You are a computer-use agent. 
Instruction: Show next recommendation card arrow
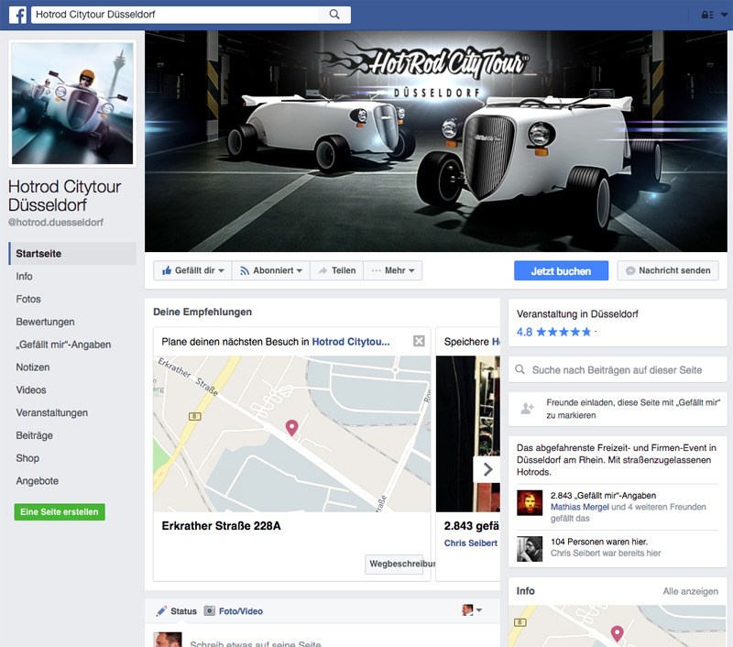click(487, 468)
